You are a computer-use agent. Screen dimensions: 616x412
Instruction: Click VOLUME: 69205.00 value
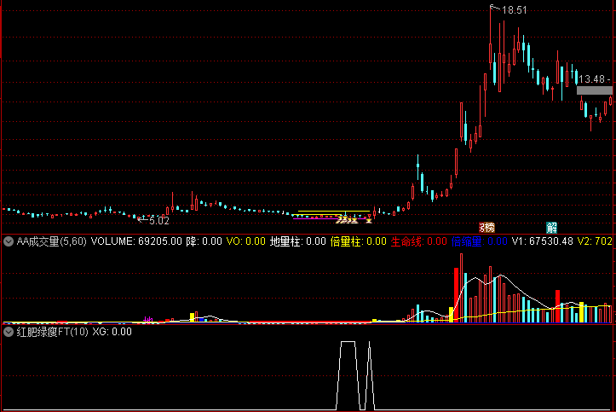click(136, 241)
